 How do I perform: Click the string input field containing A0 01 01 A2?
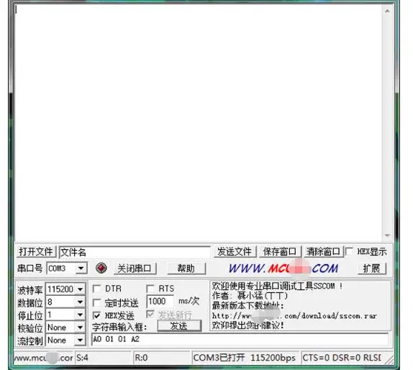pos(240,340)
